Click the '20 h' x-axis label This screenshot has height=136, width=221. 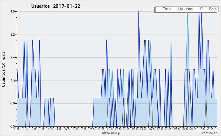pos(185,129)
